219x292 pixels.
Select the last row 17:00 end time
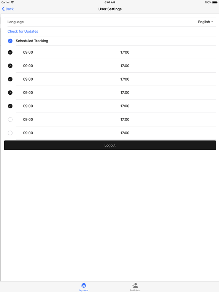(125, 133)
